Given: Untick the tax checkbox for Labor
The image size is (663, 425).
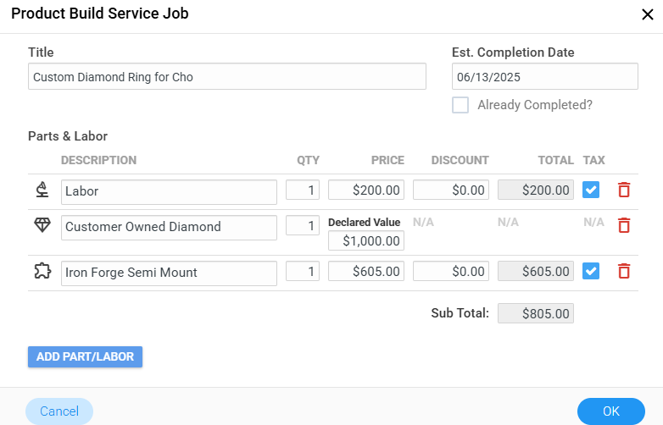Looking at the screenshot, I should [592, 190].
